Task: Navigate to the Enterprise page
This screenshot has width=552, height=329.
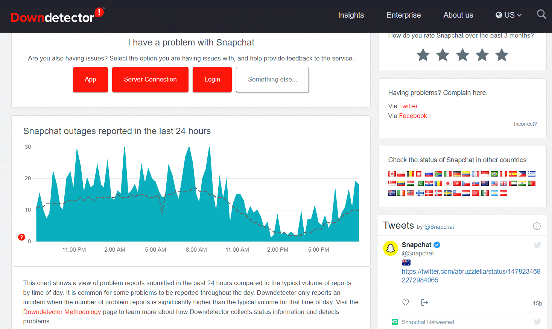Action: 403,15
